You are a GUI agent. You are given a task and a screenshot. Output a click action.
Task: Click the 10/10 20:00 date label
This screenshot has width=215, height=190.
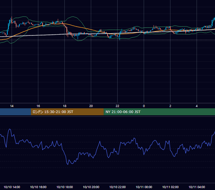click(x=91, y=187)
